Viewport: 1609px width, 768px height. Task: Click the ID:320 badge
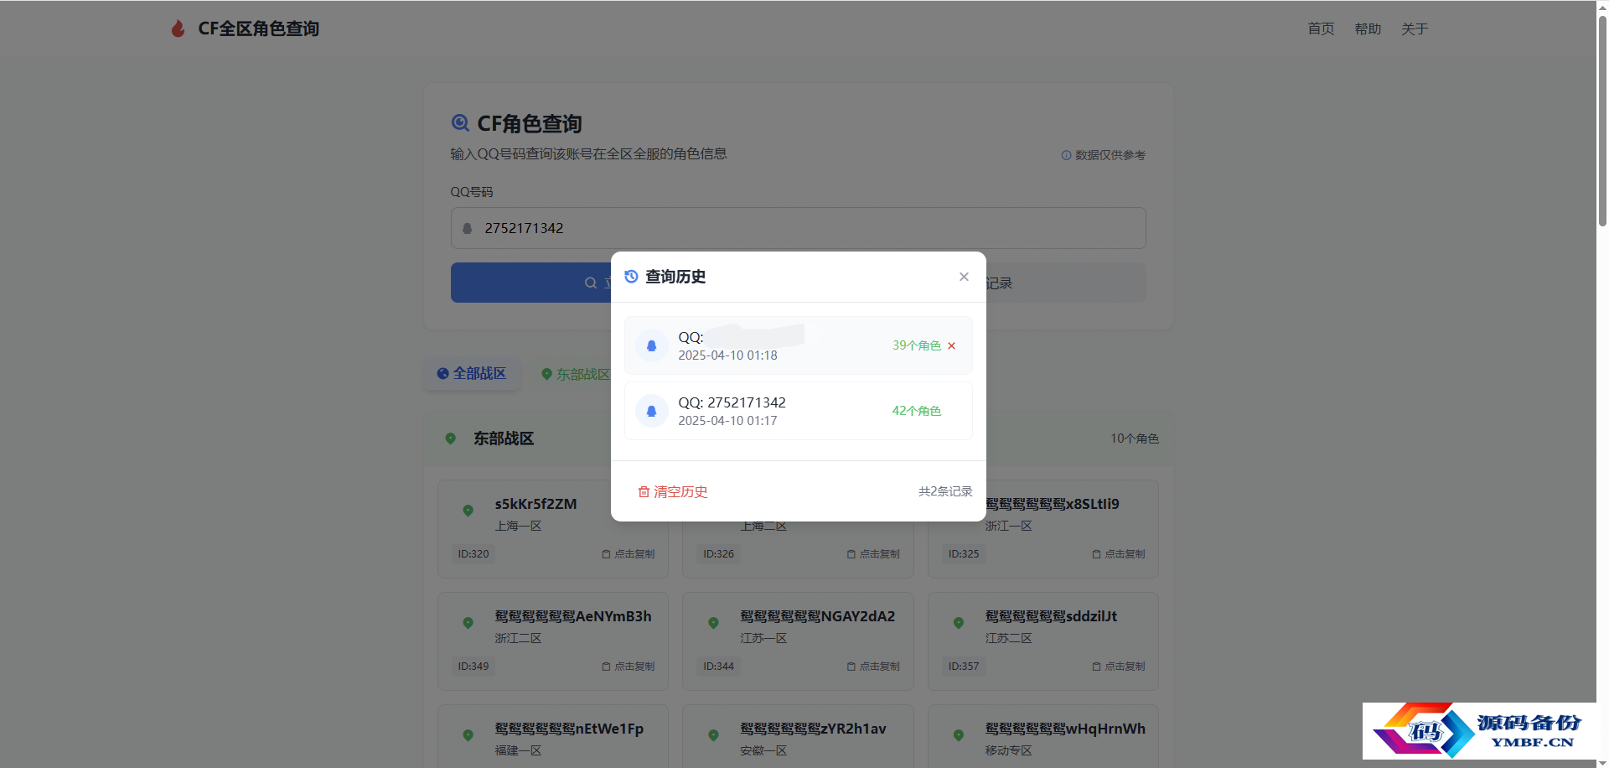coord(473,554)
